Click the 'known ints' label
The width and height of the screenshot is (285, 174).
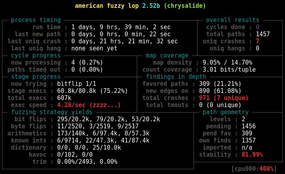pos(29,140)
